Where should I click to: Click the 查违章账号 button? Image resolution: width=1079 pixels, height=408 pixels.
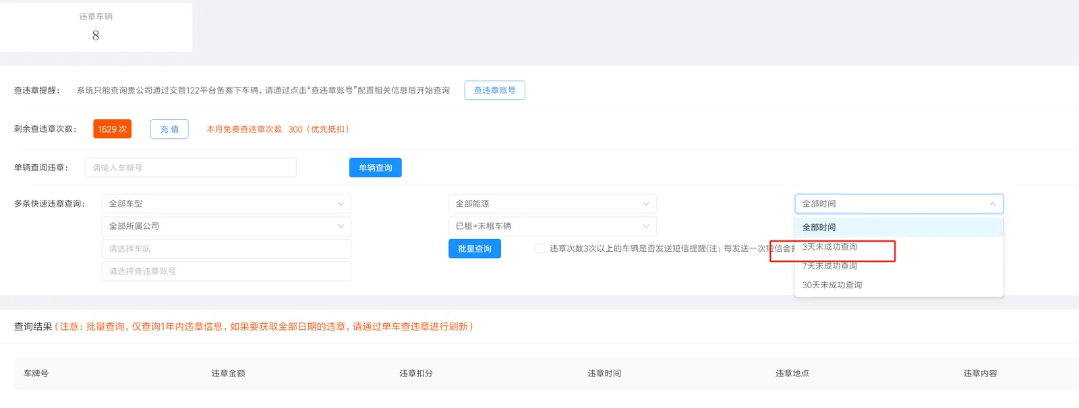[494, 90]
